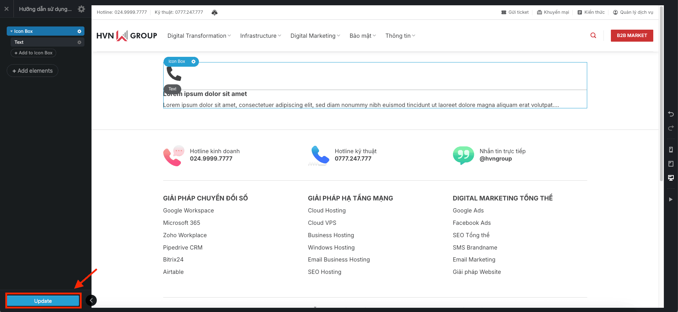
Task: Click the B2B MARKET button
Action: tap(632, 36)
